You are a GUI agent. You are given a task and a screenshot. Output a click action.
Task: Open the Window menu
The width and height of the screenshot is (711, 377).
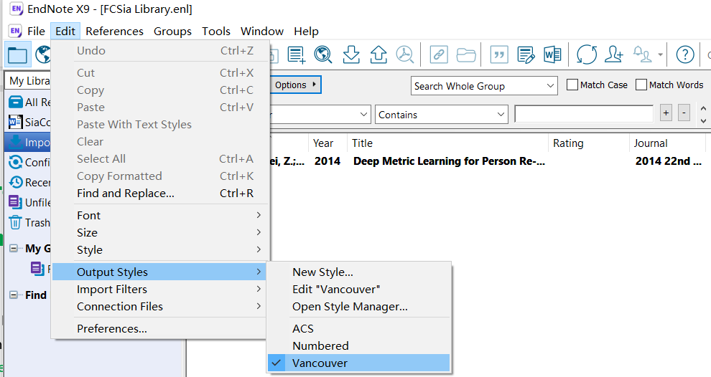coord(261,32)
